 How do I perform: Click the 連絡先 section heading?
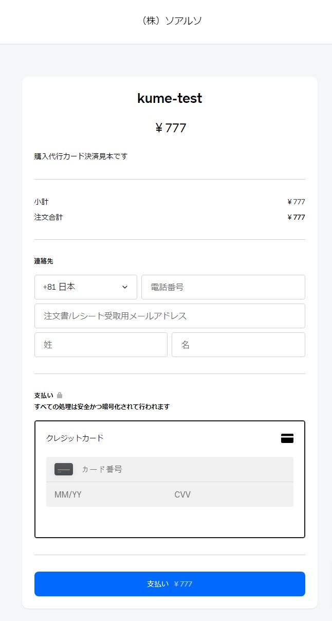click(44, 261)
